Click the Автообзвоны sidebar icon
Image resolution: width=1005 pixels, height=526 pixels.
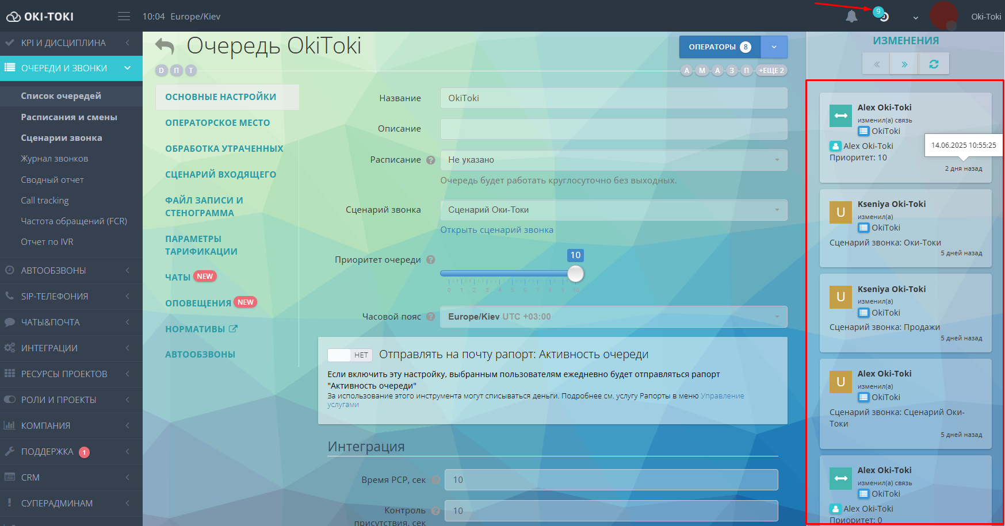[9, 270]
